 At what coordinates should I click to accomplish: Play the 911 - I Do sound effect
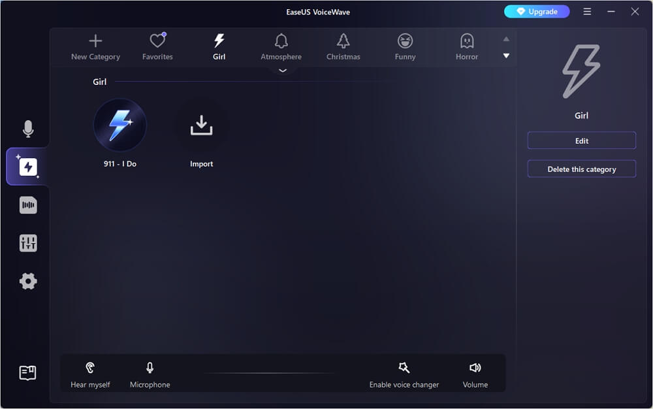pyautogui.click(x=120, y=125)
